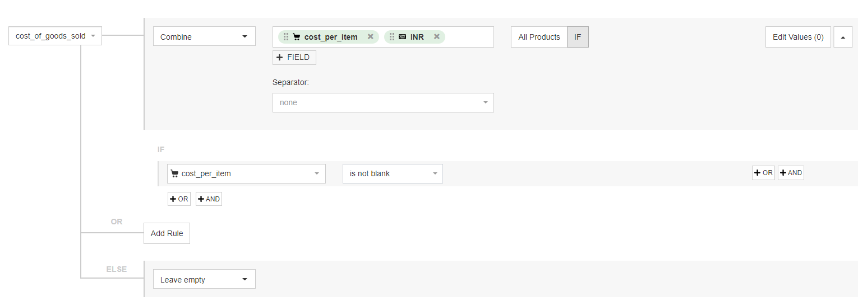Remove the INR static value chip

coord(436,37)
